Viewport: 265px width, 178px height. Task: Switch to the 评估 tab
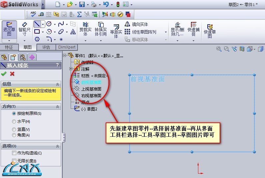tap(46, 47)
